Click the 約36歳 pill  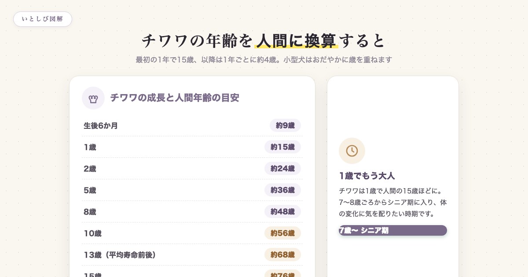(x=282, y=190)
